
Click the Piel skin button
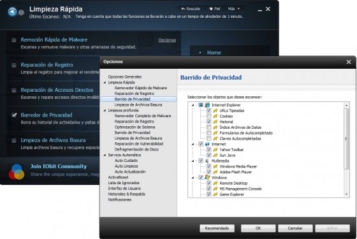(215, 9)
